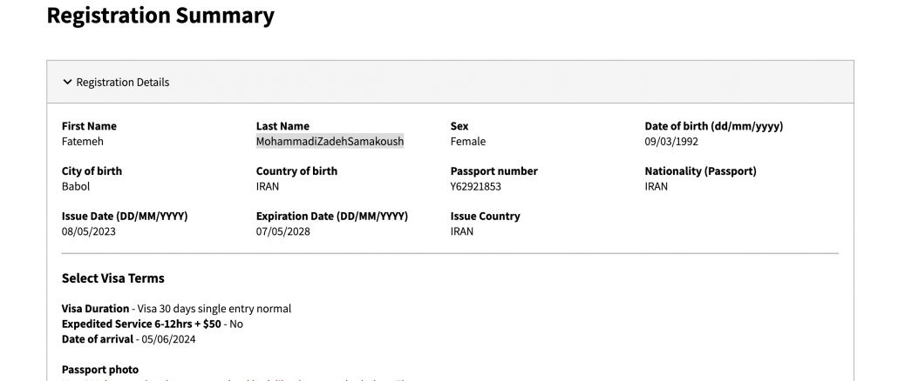Image resolution: width=898 pixels, height=381 pixels.
Task: Collapse the Registration Details chevron
Action: pyautogui.click(x=67, y=83)
